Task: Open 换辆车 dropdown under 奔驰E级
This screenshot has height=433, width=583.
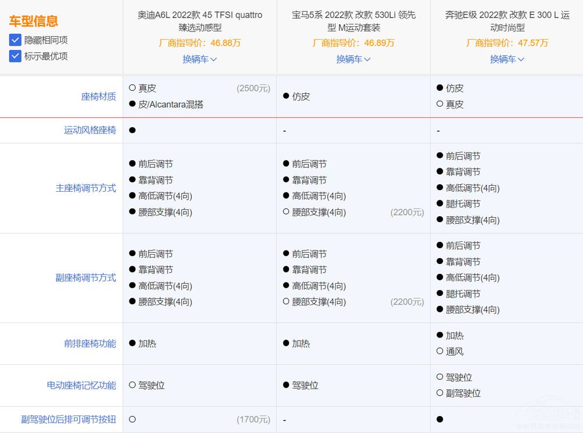Action: [507, 59]
